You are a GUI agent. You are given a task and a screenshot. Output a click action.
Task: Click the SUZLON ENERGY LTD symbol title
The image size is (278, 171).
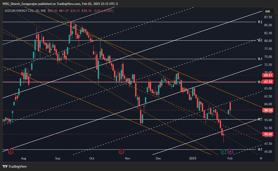[19, 11]
